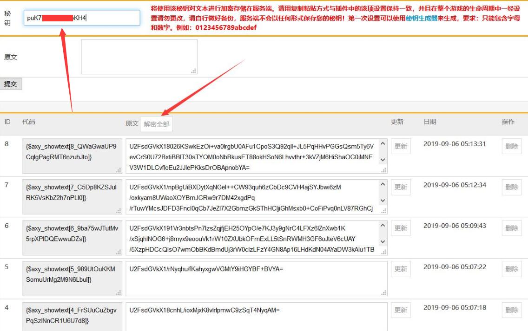Click the 更新 column header

[397, 122]
